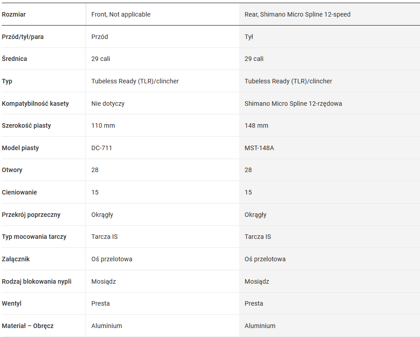Image resolution: width=420 pixels, height=337 pixels.
Task: Click the "Przód" value cell
Action: (x=100, y=37)
